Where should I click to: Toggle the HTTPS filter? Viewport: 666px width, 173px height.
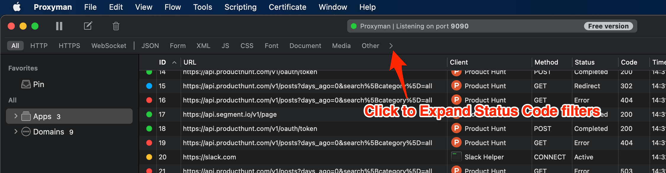coord(69,46)
